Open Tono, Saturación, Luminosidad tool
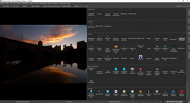This screenshot has width=190, height=103. pyautogui.click(x=173, y=49)
